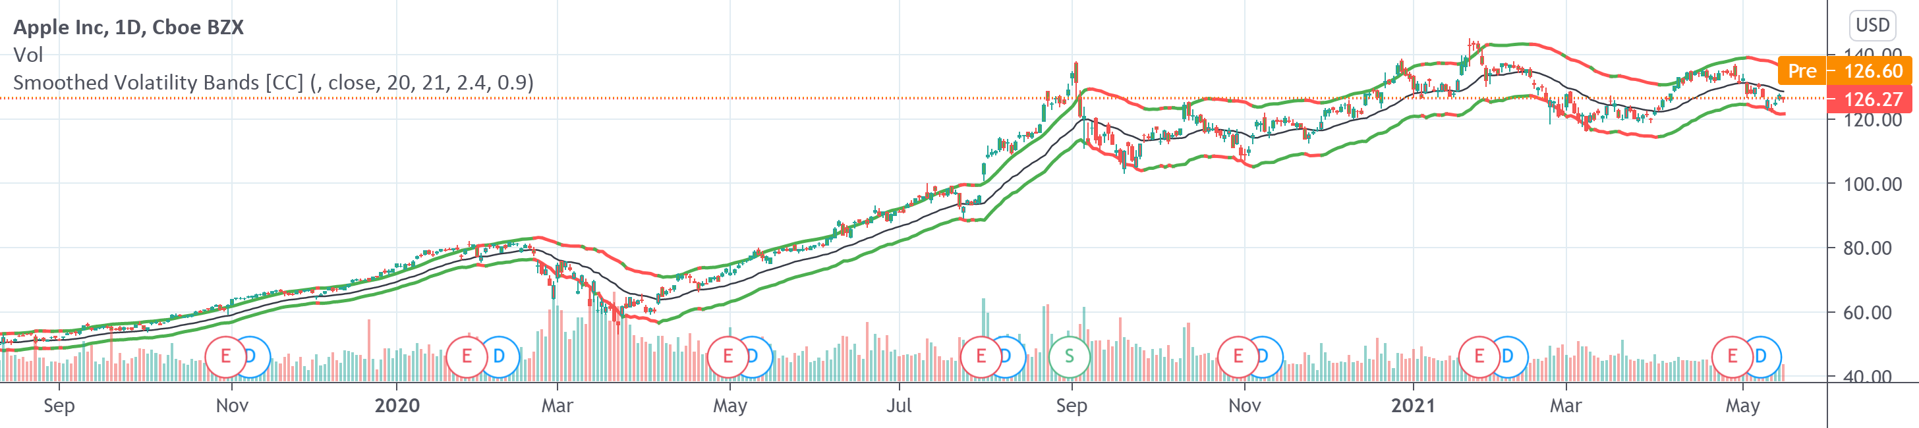
Task: Click the Apple Inc, 1D, Cboe BZX title
Action: coord(128,28)
